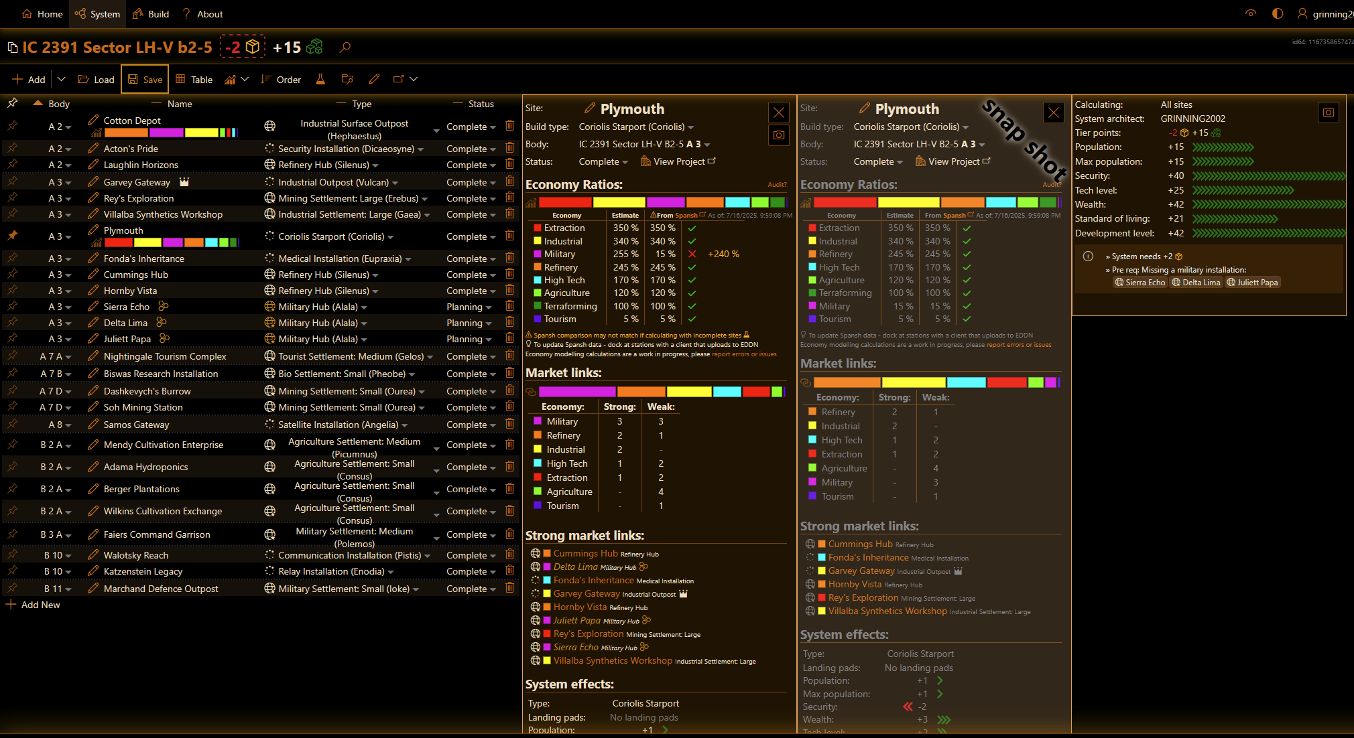1354x738 pixels.
Task: Pin the Faiers Command Garrison row
Action: [12, 534]
